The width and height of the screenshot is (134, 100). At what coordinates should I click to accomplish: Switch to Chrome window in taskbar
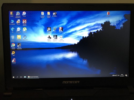(x=33, y=77)
